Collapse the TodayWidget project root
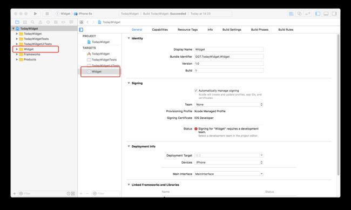Screen dimensions: 351x210 point(13,29)
